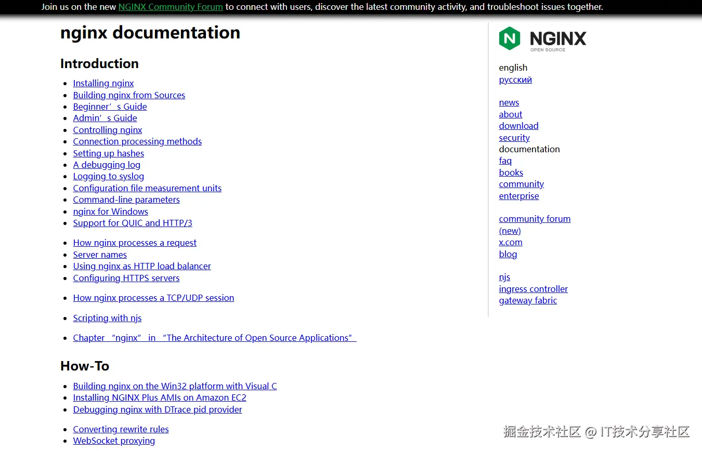702x451 pixels.
Task: Open the security page in sidebar
Action: (x=514, y=138)
